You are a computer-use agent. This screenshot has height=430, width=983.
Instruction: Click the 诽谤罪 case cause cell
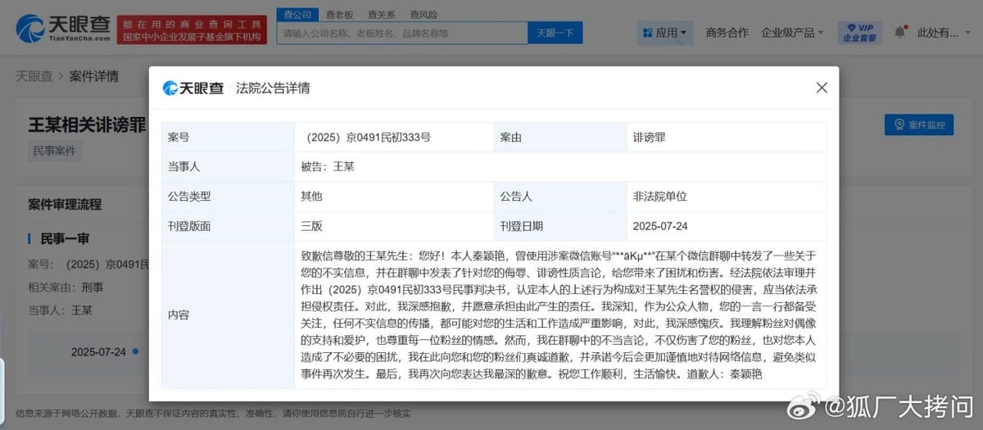point(726,137)
